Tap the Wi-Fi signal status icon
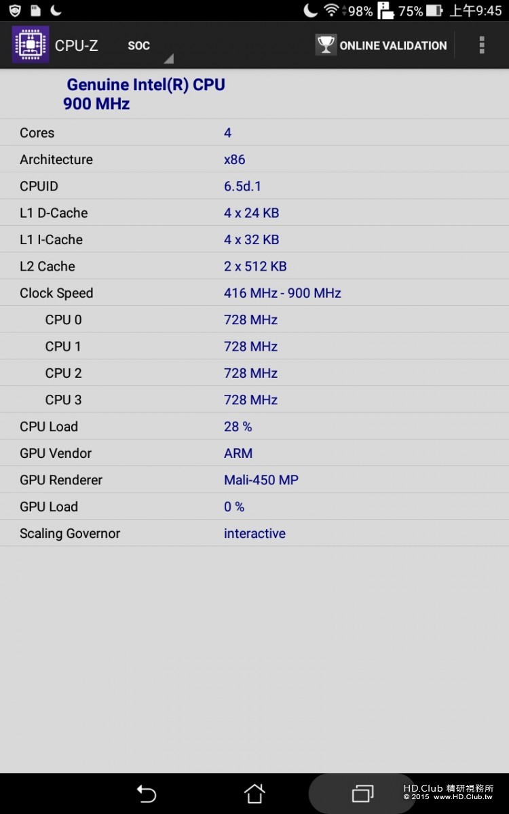 tap(331, 10)
